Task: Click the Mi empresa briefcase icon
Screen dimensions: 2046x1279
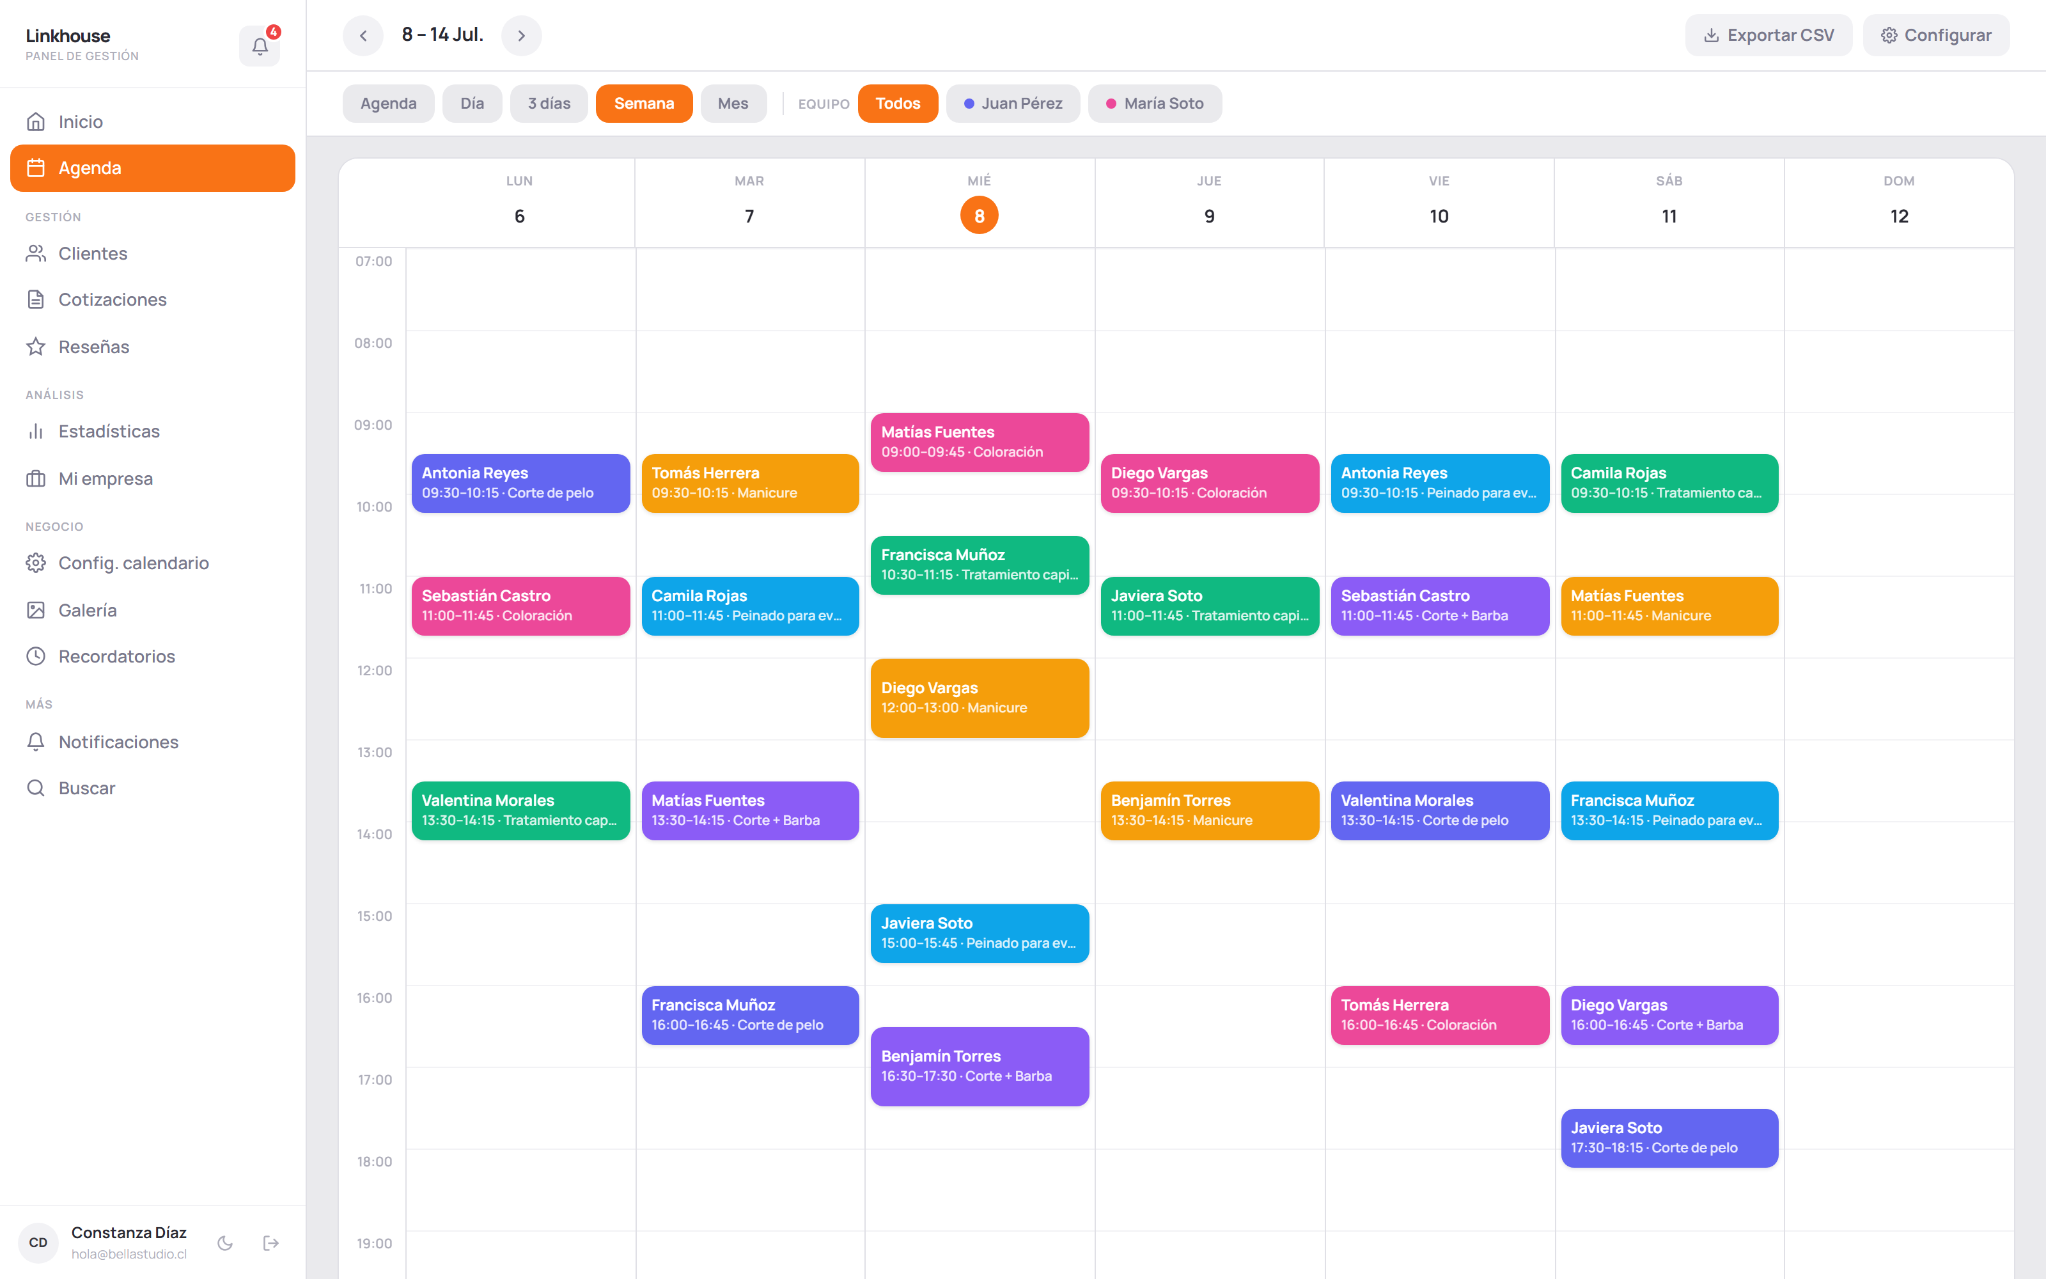Action: [x=36, y=479]
